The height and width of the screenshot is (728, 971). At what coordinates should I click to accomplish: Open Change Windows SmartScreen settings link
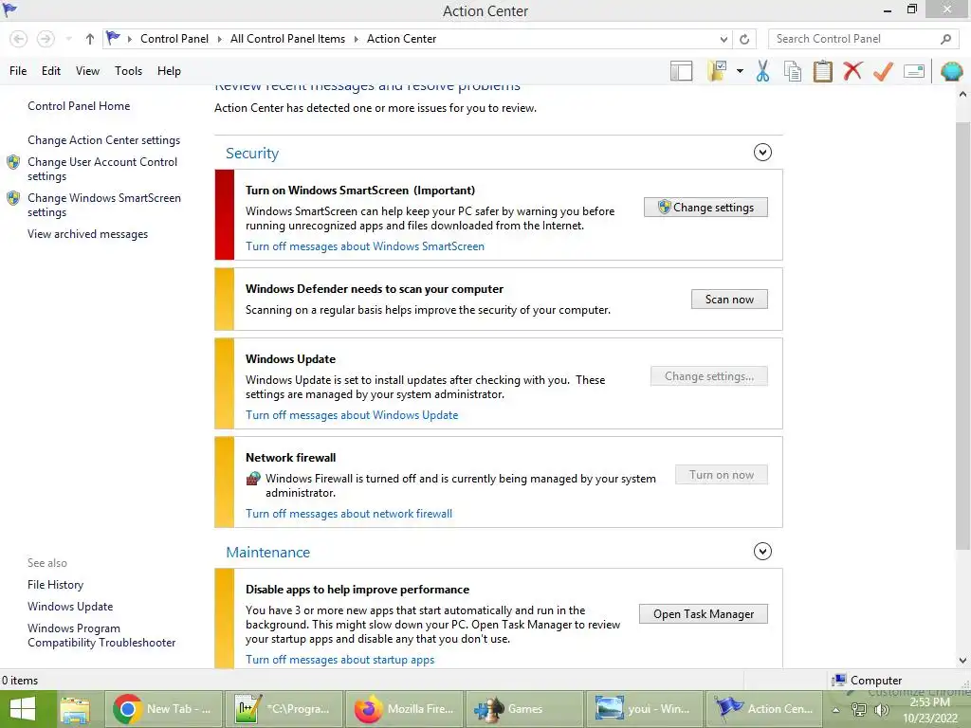104,205
